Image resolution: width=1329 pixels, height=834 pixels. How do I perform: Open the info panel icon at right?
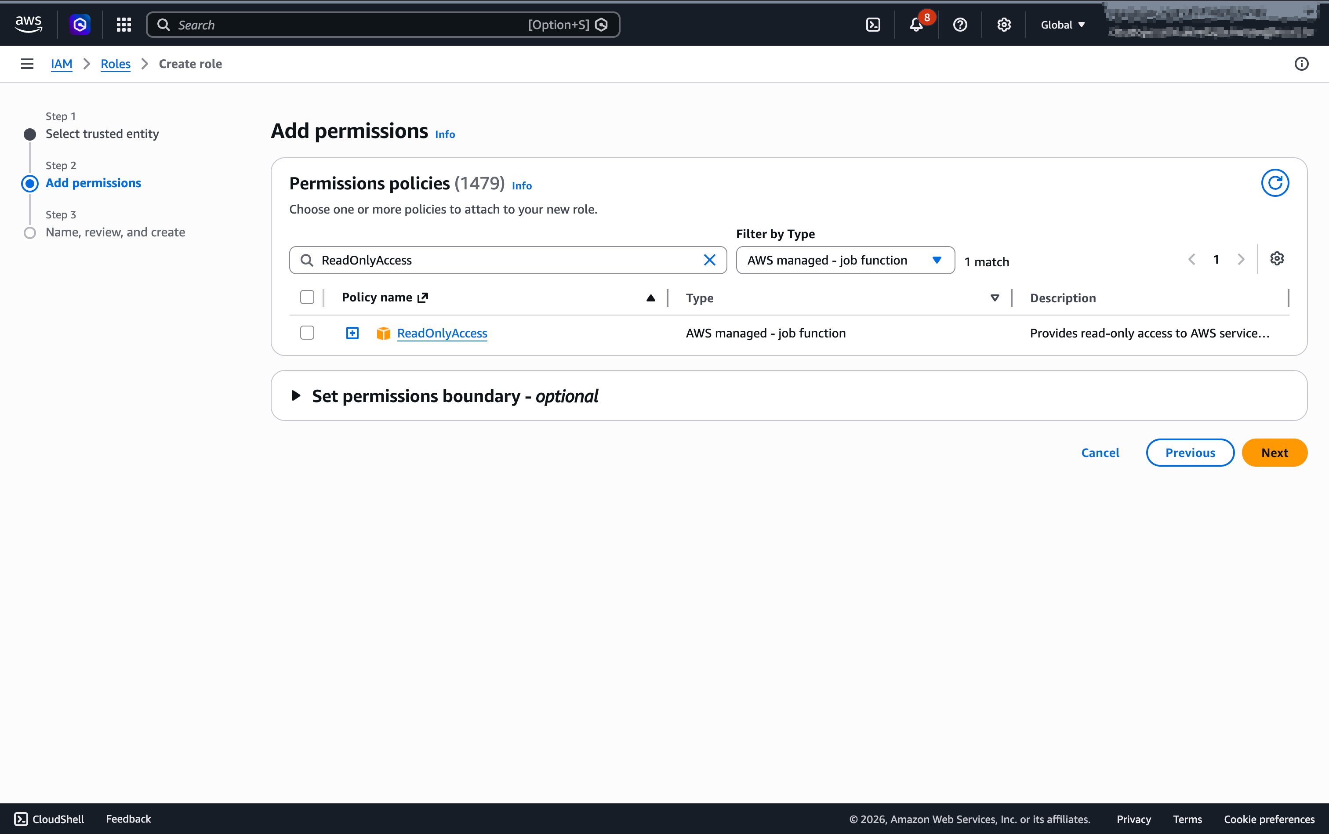[x=1301, y=64]
